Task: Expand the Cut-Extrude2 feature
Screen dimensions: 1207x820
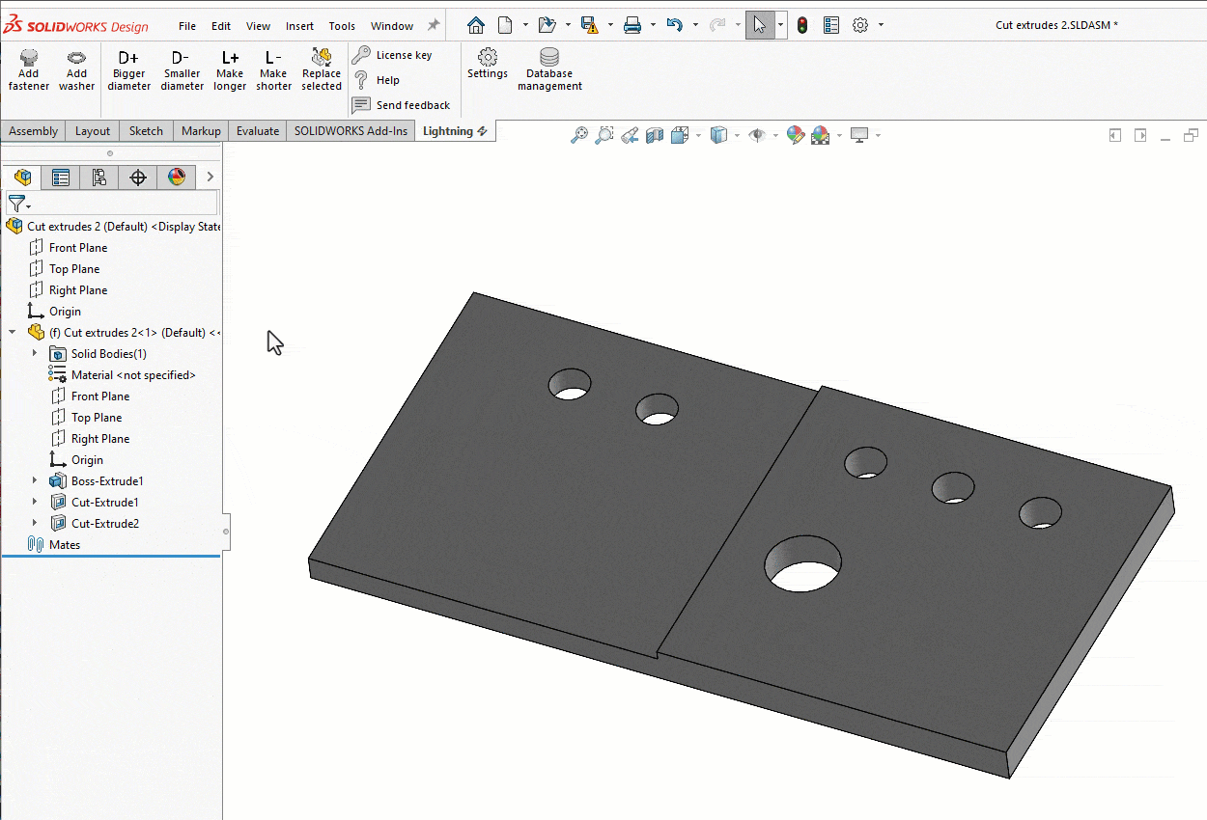Action: (x=35, y=523)
